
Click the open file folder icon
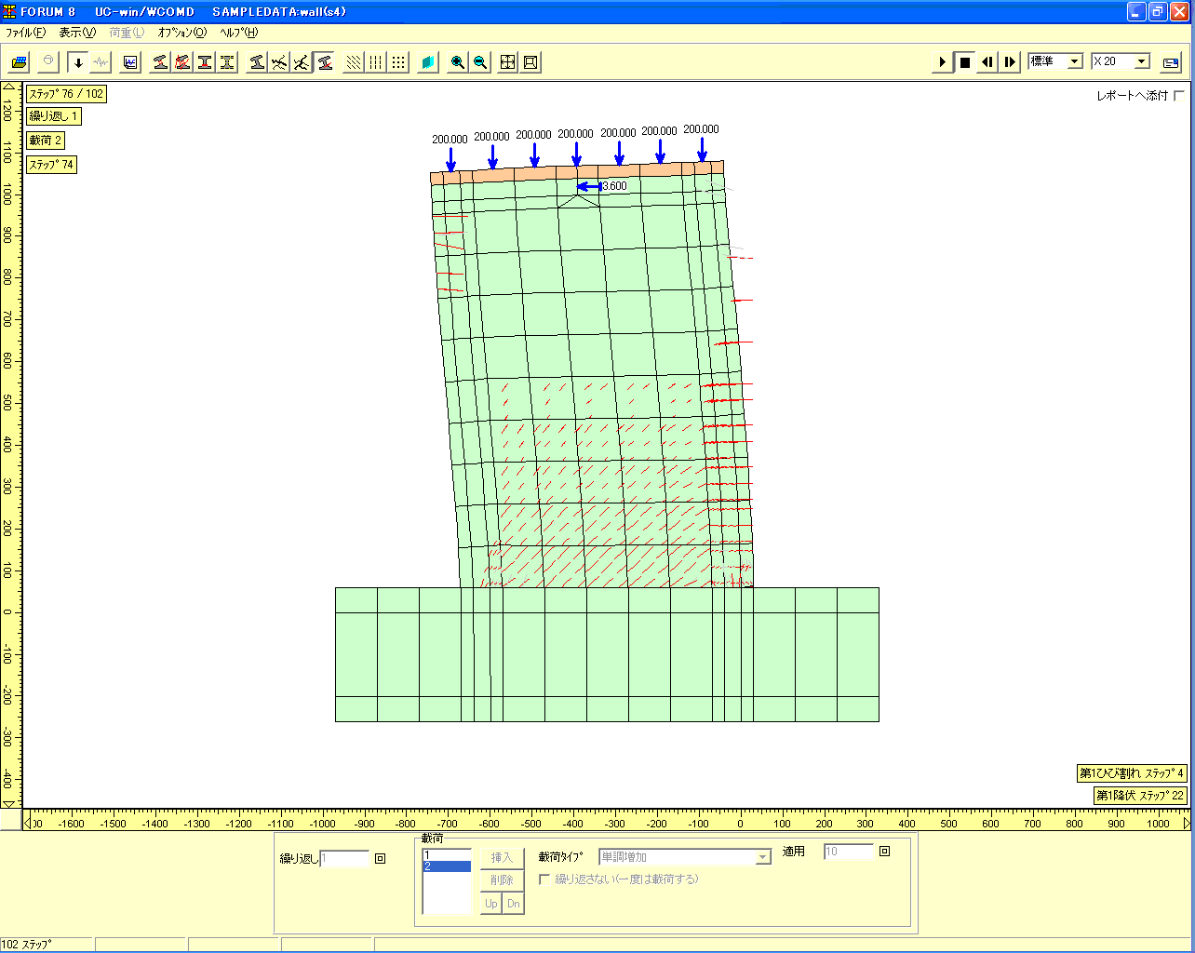[19, 62]
